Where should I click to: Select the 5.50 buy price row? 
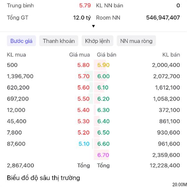(x=84, y=99)
